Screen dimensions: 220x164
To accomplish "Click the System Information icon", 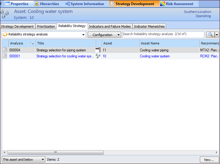I will 68,4.
